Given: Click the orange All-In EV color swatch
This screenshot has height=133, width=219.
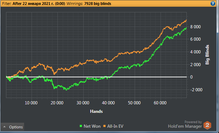Looking at the screenshot, I should (x=105, y=126).
